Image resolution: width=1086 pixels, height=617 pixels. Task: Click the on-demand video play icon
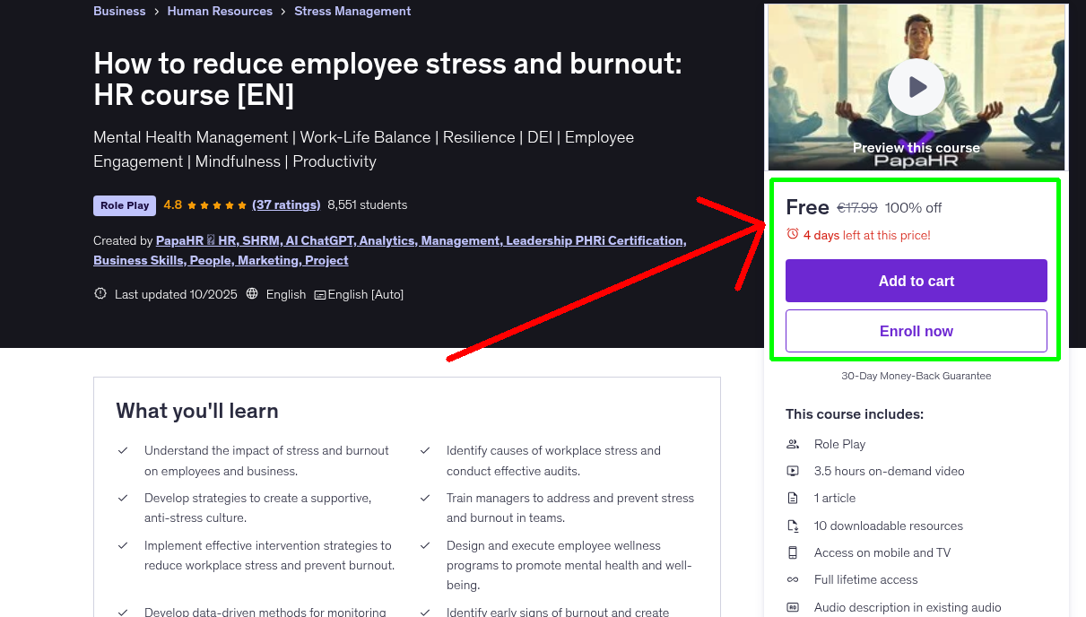pyautogui.click(x=793, y=471)
